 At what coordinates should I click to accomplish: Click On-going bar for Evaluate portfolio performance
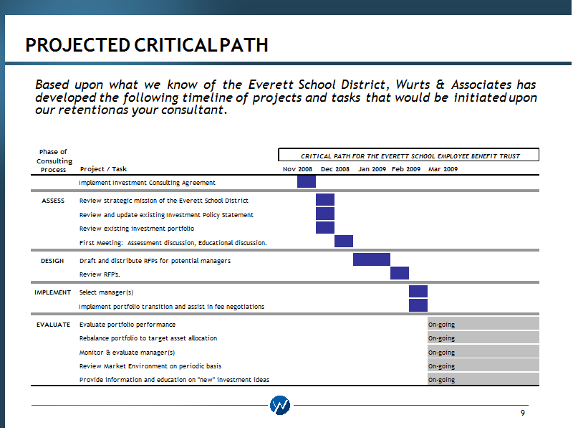click(483, 324)
